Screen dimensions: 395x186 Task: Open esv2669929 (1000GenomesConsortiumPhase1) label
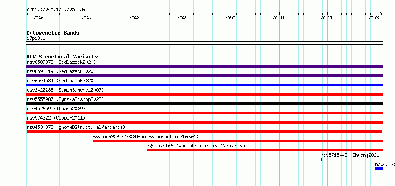tap(146, 137)
